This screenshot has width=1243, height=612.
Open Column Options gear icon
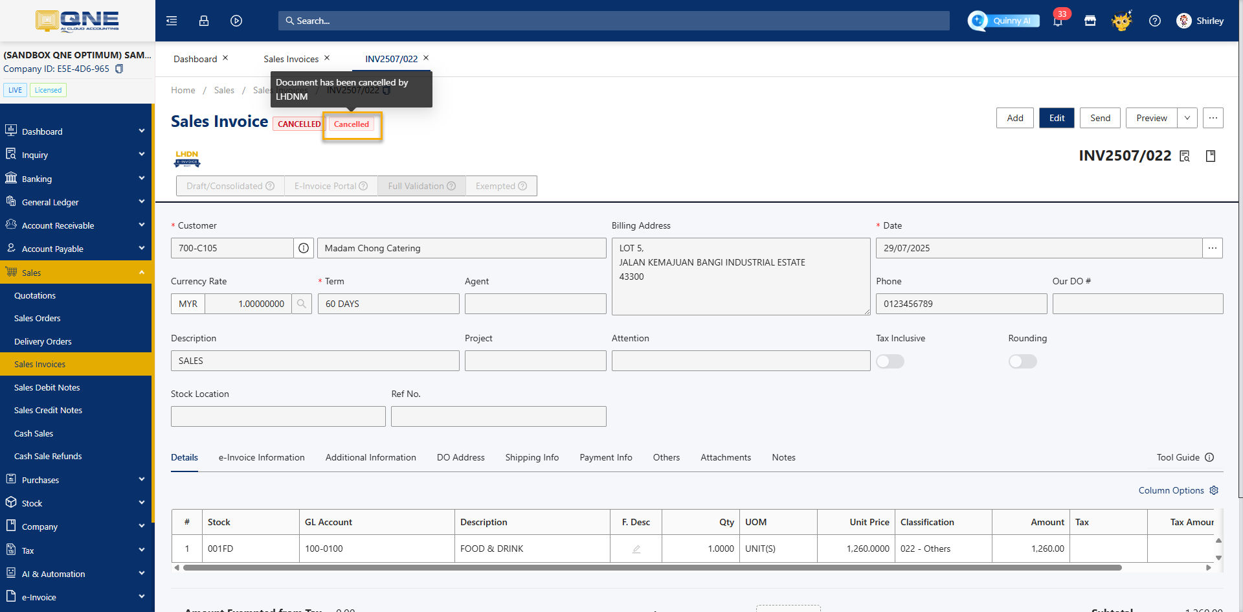pyautogui.click(x=1214, y=490)
